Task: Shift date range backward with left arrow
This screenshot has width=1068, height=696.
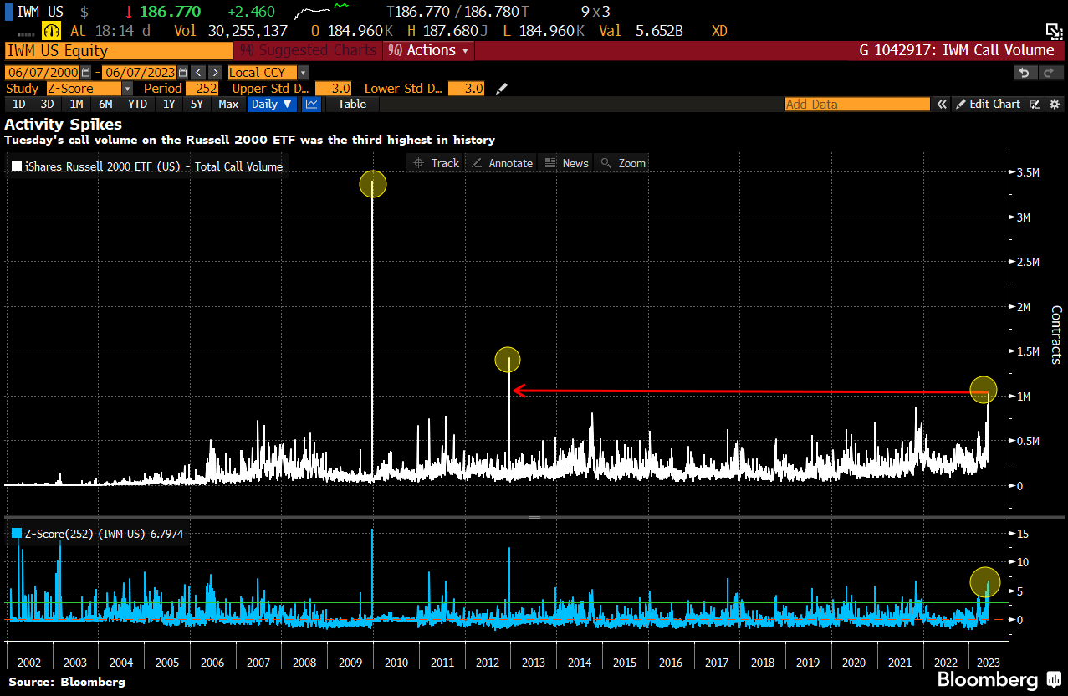Action: (198, 73)
